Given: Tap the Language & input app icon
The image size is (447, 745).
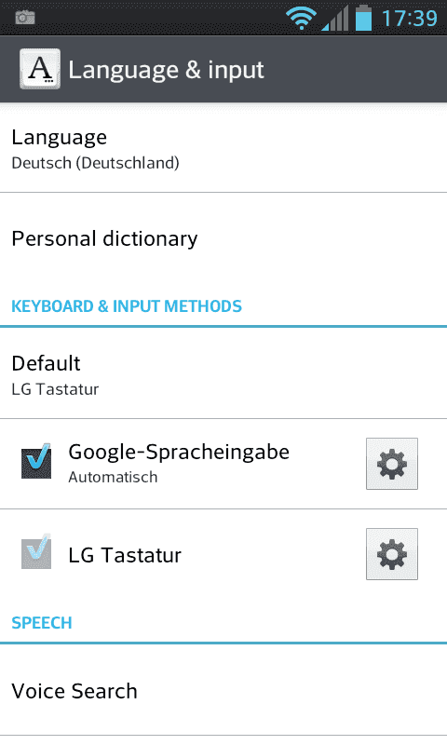Looking at the screenshot, I should click(40, 69).
